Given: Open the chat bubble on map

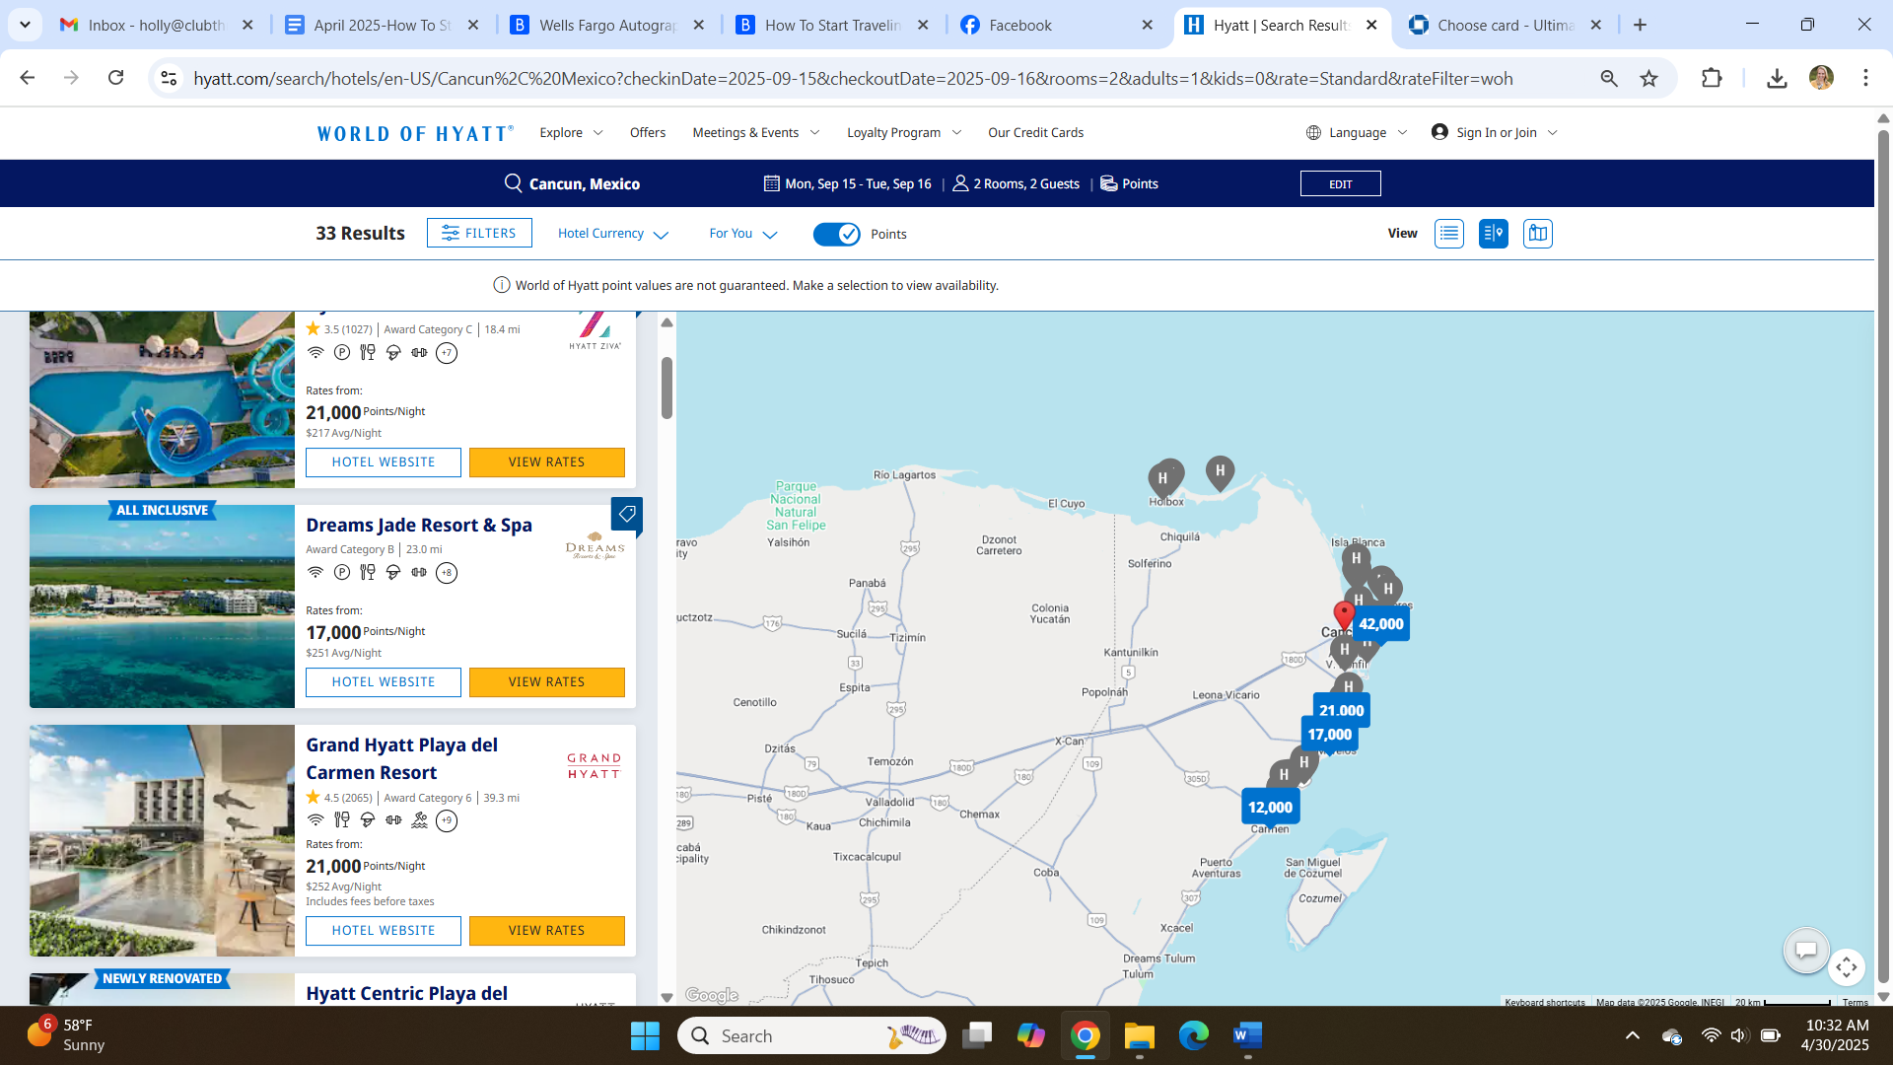Looking at the screenshot, I should coord(1805,950).
